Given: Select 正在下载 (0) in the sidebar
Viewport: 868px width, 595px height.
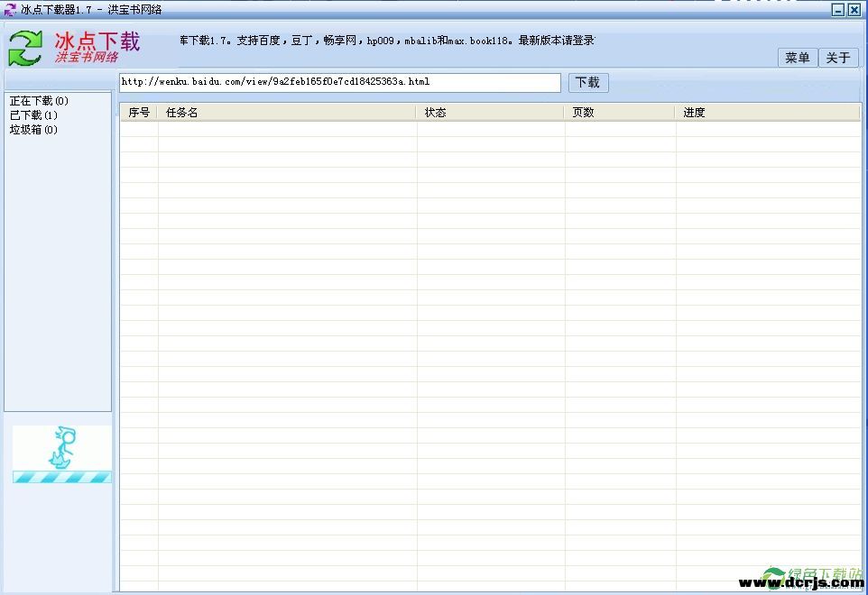Looking at the screenshot, I should coord(39,101).
